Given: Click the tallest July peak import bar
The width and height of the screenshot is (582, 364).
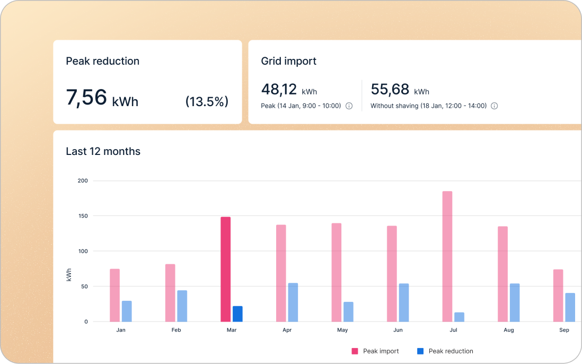Looking at the screenshot, I should [447, 256].
